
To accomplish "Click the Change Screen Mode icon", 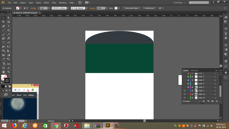I will point(6,95).
